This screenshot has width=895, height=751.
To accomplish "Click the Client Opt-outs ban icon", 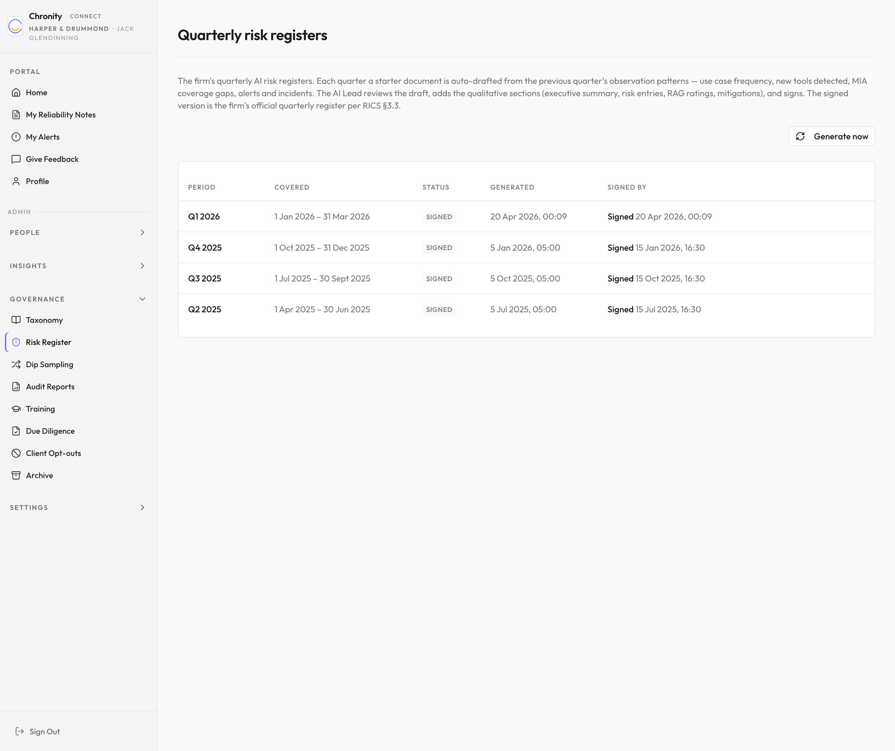I will [x=16, y=453].
